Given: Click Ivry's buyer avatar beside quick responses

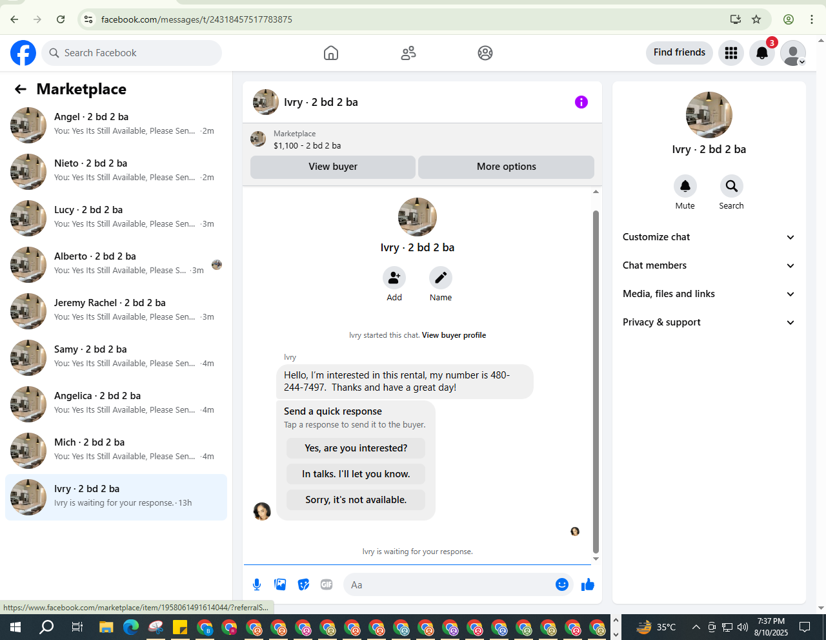Looking at the screenshot, I should [262, 511].
